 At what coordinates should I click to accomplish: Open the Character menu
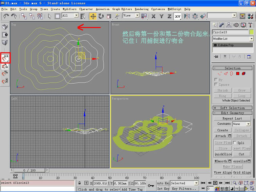86,9
